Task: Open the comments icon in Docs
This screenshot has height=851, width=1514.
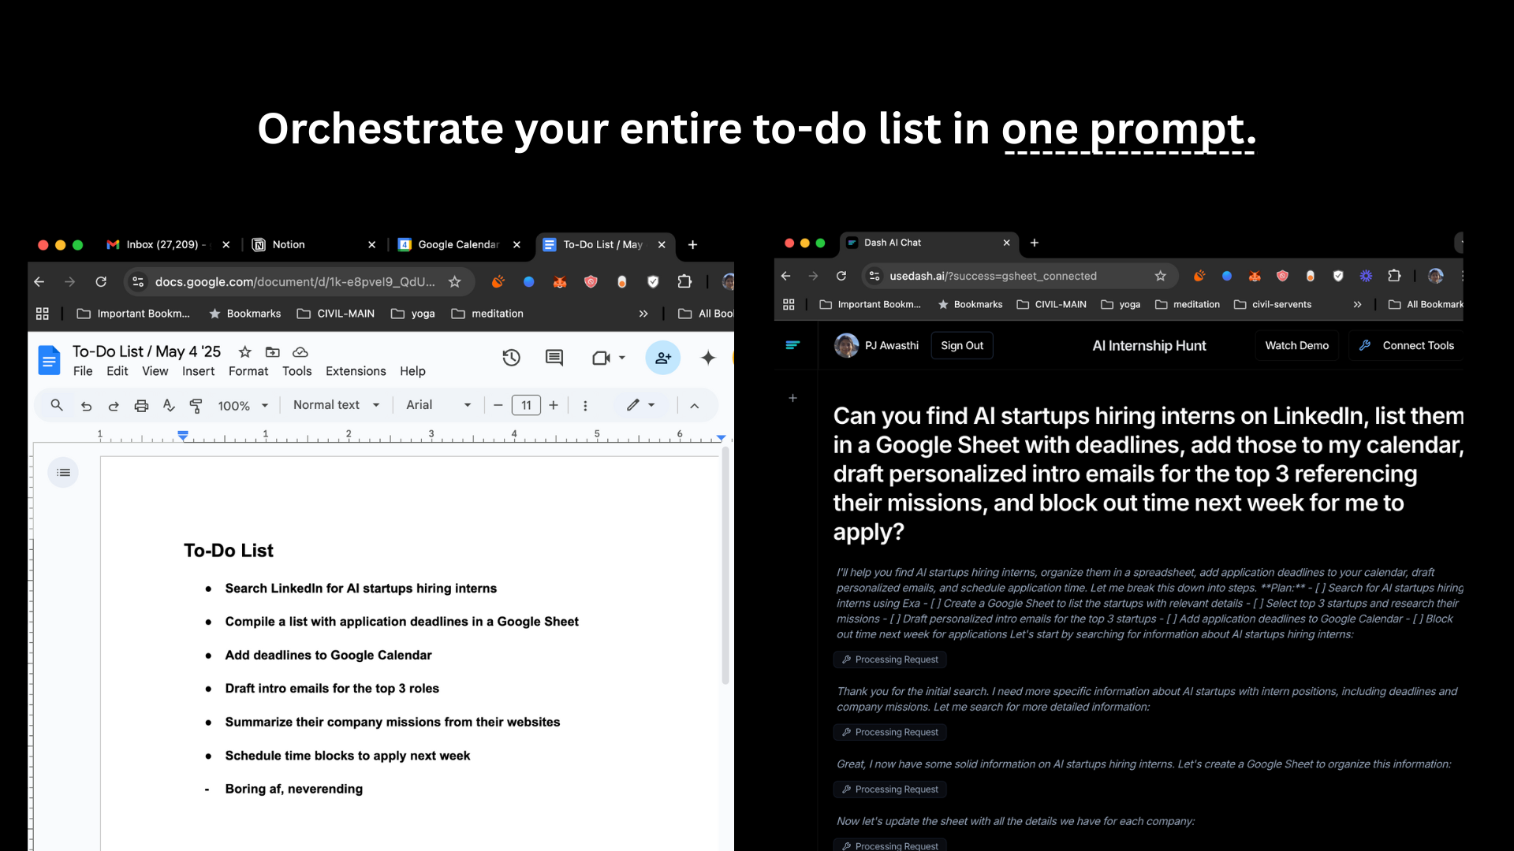Action: (554, 359)
